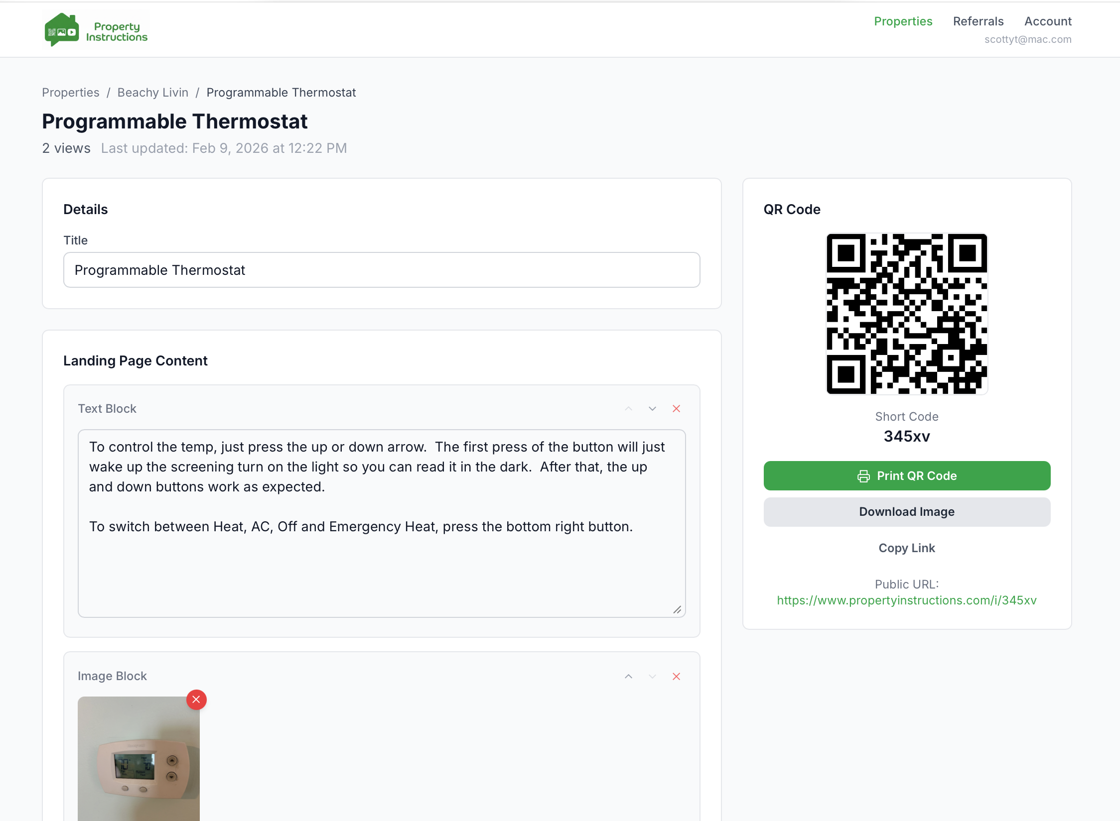Delete the Image Block with red X
The height and width of the screenshot is (821, 1120).
676,676
